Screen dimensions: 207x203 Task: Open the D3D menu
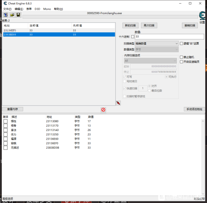click(x=37, y=9)
